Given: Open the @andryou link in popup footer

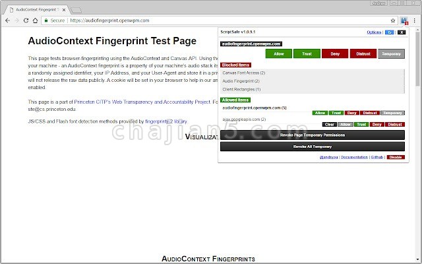Looking at the screenshot, I should [x=328, y=157].
